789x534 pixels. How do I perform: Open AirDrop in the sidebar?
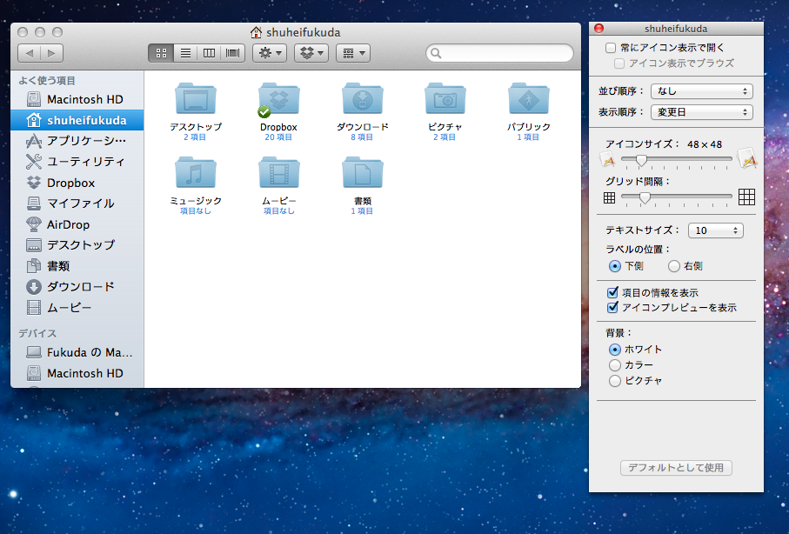click(77, 224)
